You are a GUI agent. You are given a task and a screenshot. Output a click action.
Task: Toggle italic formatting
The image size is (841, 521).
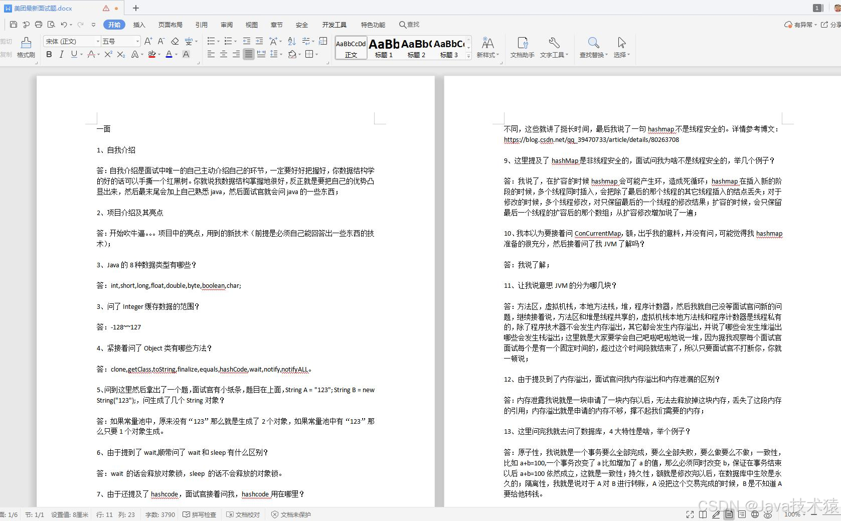(x=61, y=54)
